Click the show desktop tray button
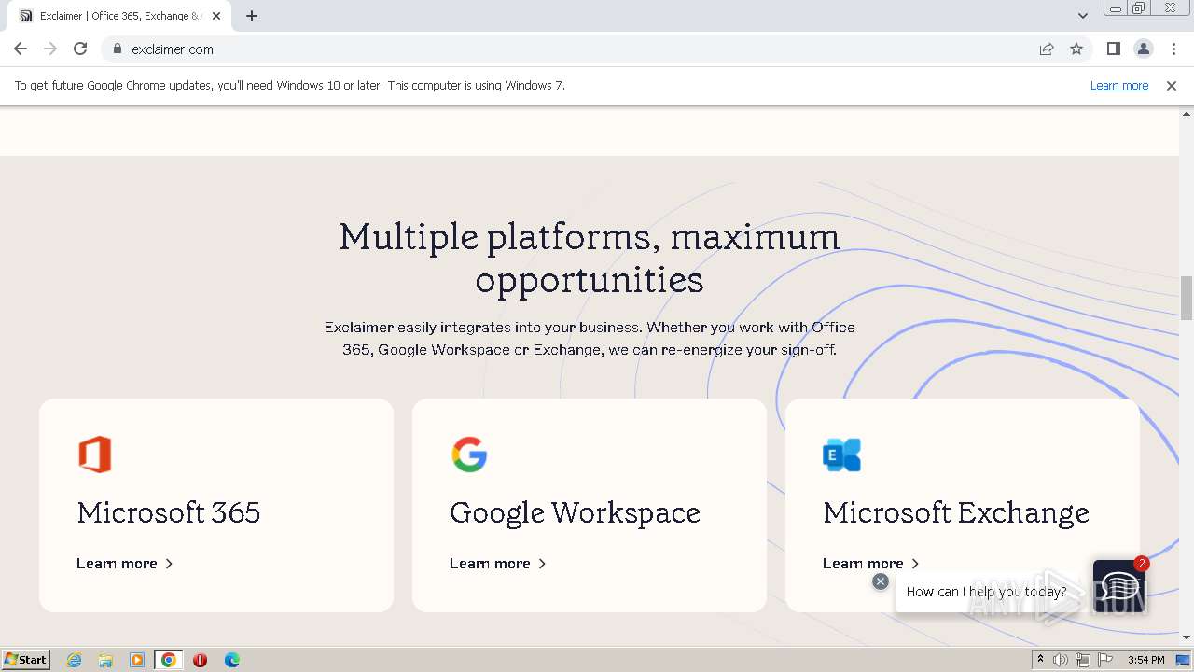 point(1184,660)
